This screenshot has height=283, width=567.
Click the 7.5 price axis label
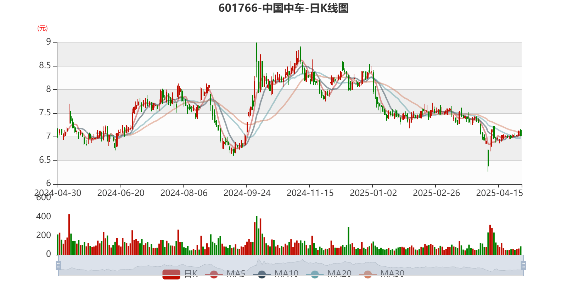[x=45, y=113]
